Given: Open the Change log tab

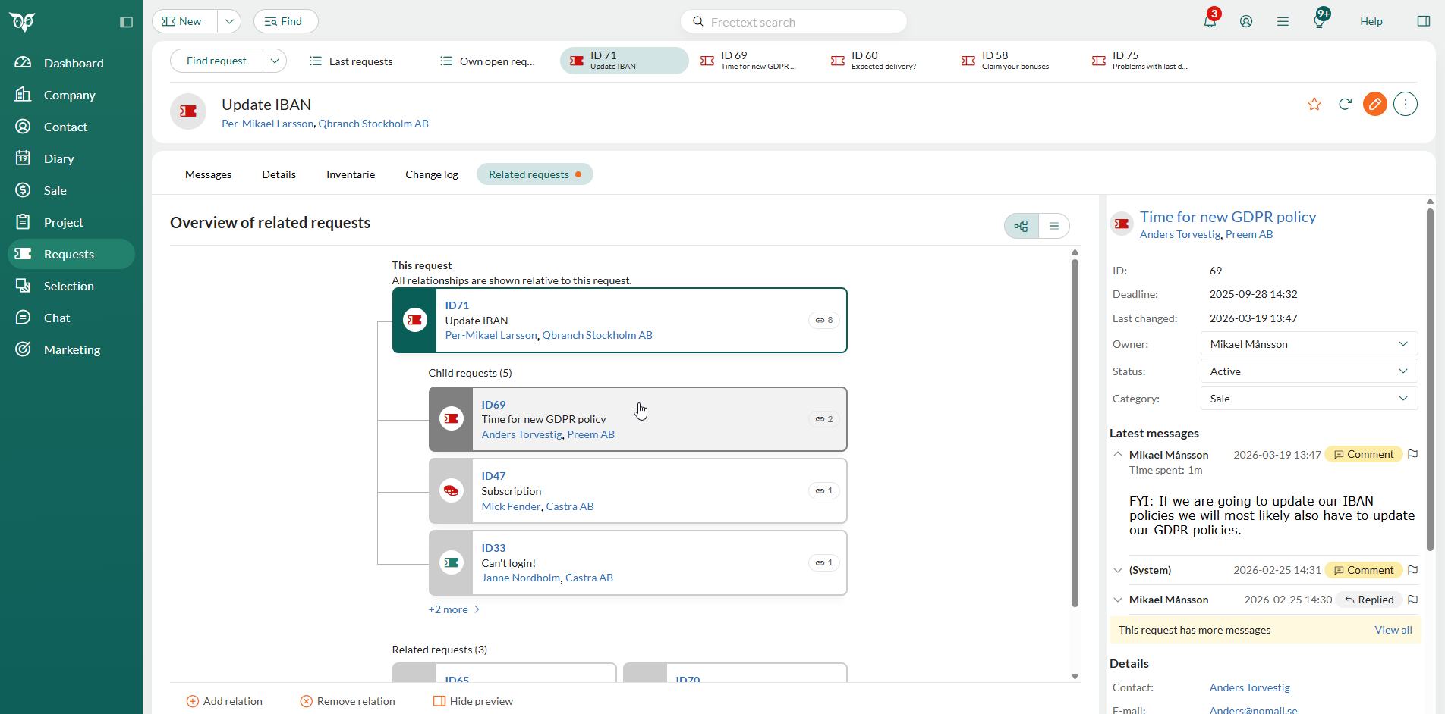Looking at the screenshot, I should pyautogui.click(x=431, y=174).
